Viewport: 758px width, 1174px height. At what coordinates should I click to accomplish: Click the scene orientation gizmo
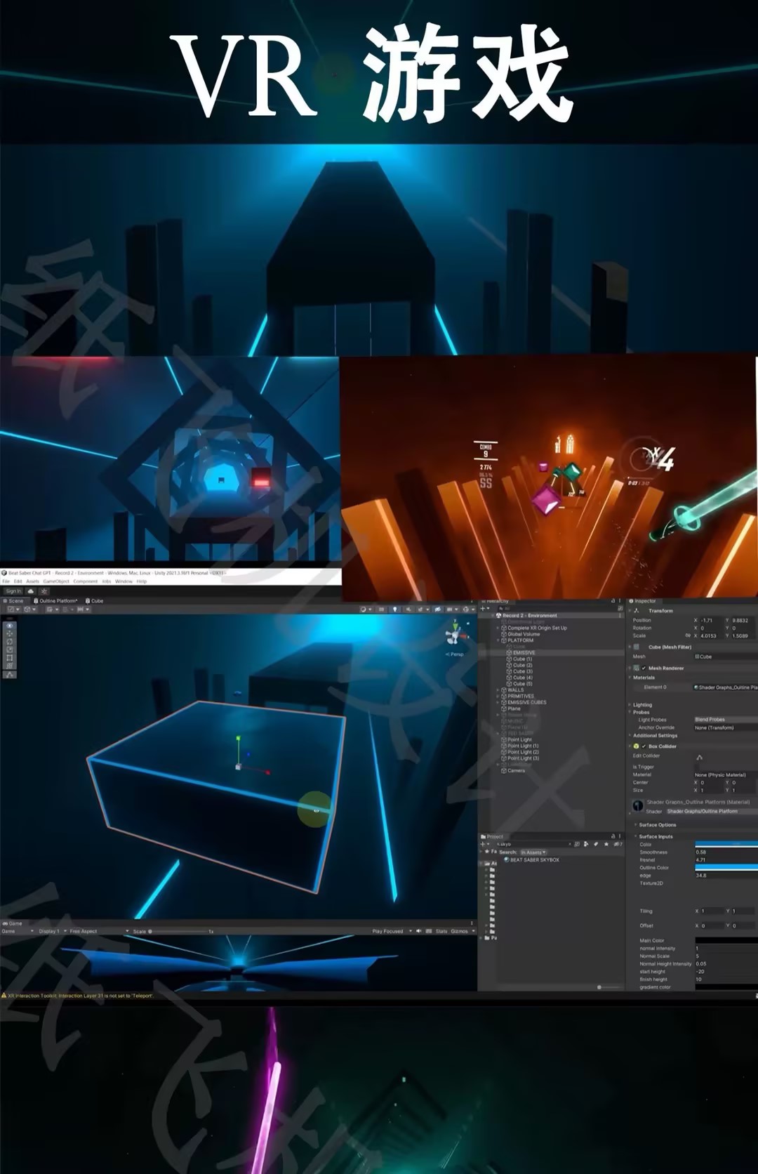[x=455, y=634]
